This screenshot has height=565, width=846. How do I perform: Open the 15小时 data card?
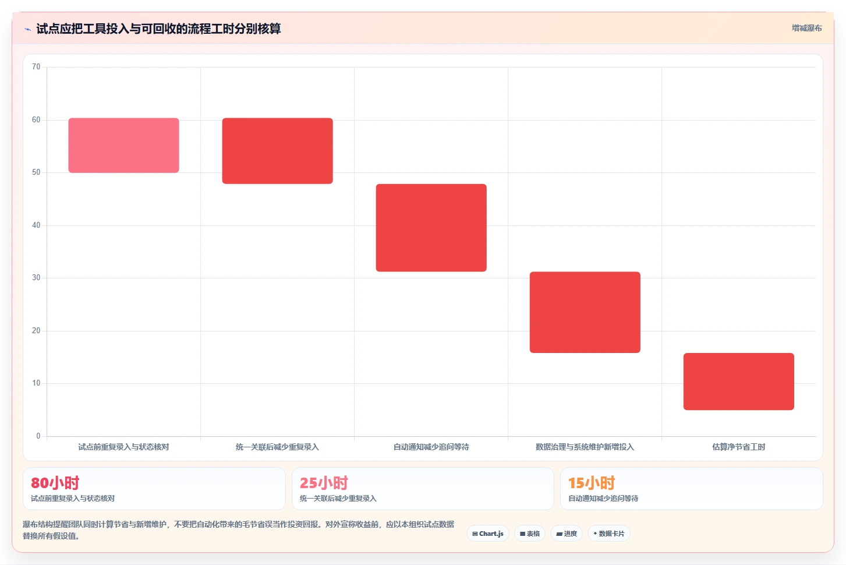(691, 489)
